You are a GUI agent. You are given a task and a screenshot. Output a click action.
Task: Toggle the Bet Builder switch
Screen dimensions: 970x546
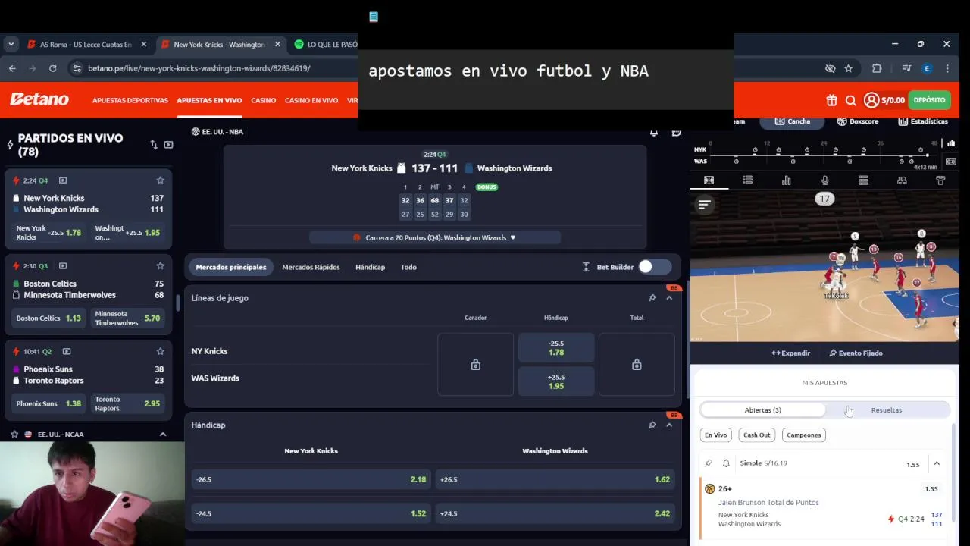pyautogui.click(x=654, y=267)
